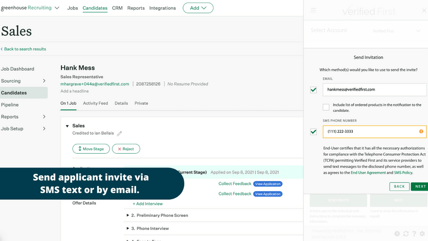This screenshot has height=241, width=428.
Task: Expand the Job Setup chevron
Action: click(x=44, y=128)
